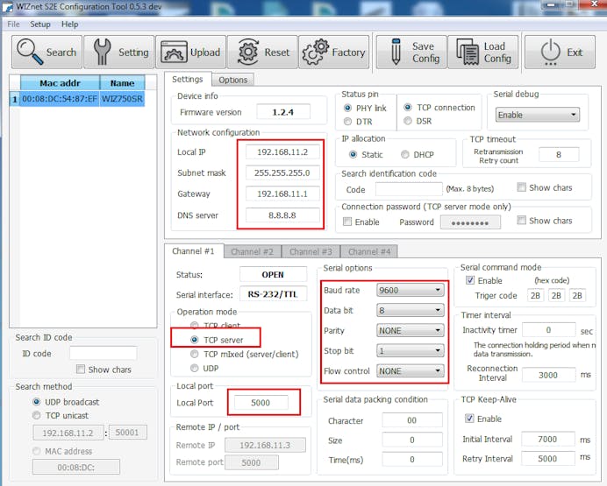Click the Inactivity timer field
This screenshot has height=486, width=607.
(x=548, y=330)
